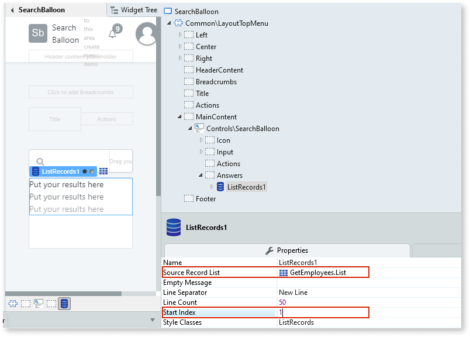Click the Sb Search Balloon logo icon
Image resolution: width=470 pixels, height=337 pixels.
click(x=38, y=33)
